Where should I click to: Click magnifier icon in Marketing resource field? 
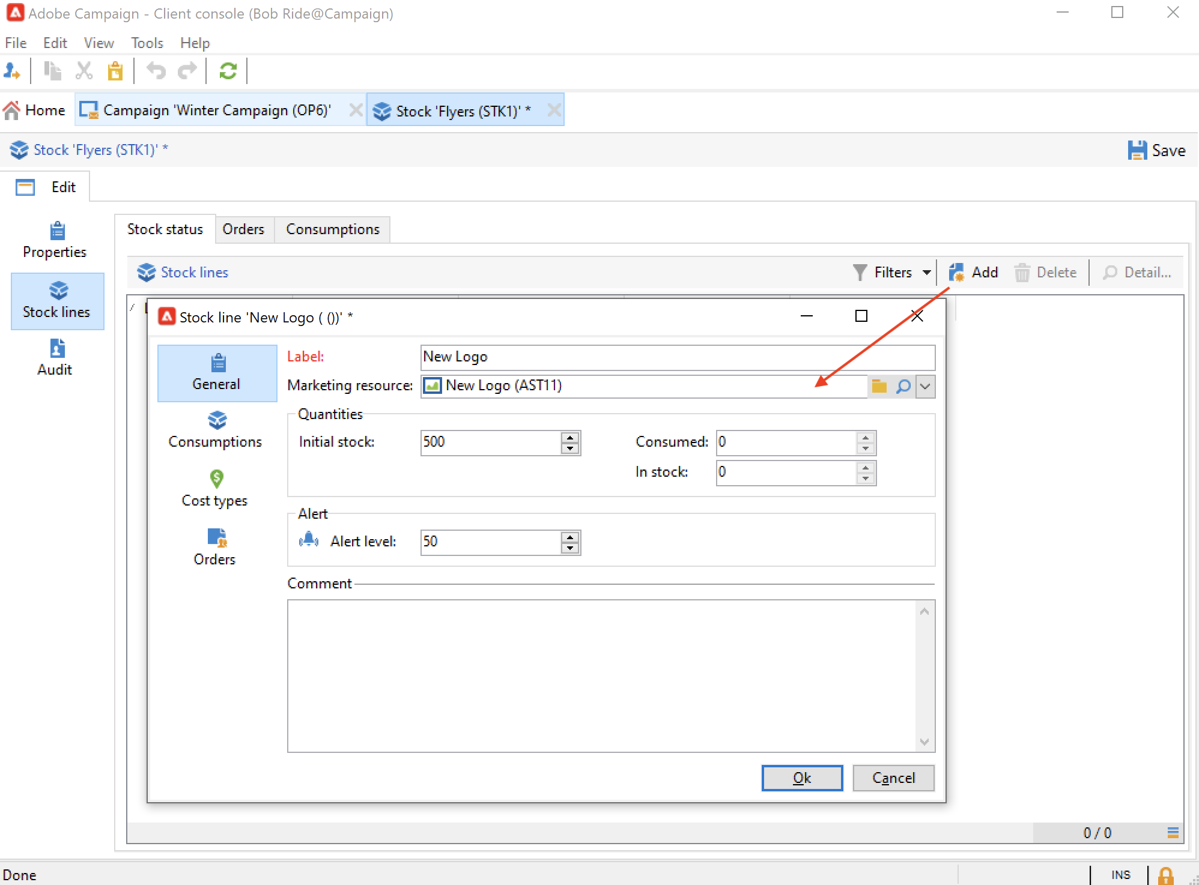(x=903, y=386)
